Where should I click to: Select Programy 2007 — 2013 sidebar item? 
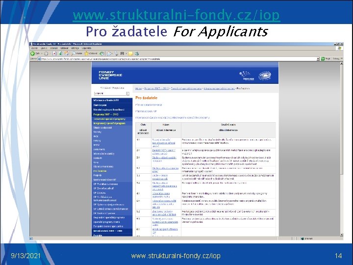(112, 114)
